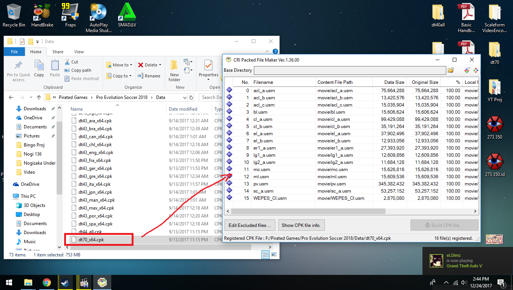Screen dimensions: 513x290
Task: Click the CPK list horizontal scrollbar
Action: 308,211
